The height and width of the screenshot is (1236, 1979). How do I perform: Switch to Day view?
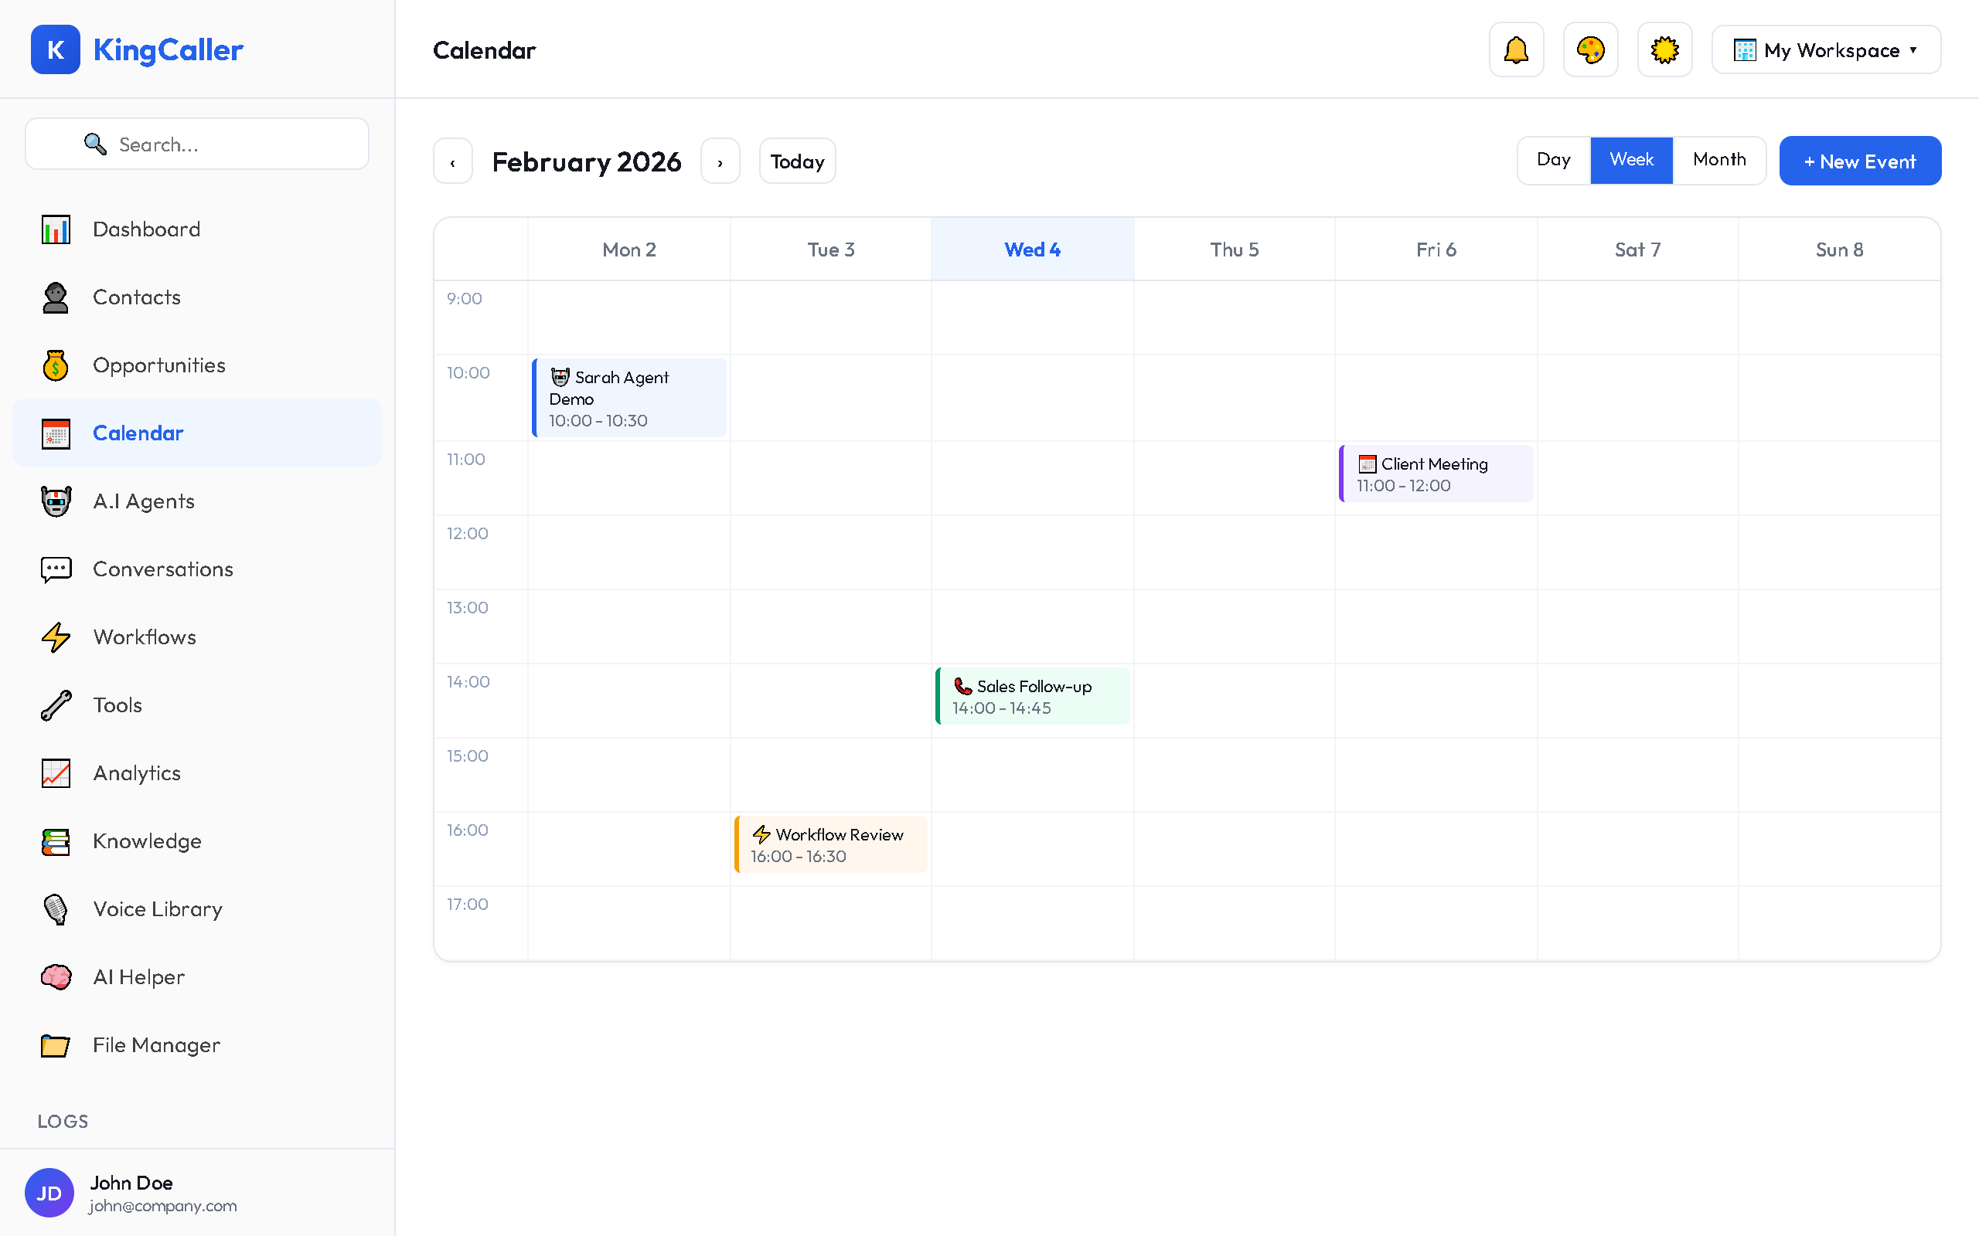[1553, 159]
